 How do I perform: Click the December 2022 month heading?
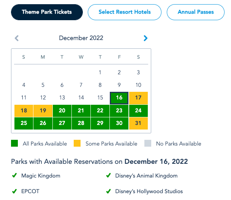pos(81,38)
